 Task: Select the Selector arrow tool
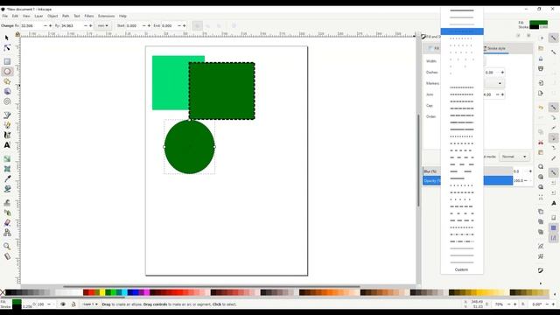(7, 38)
